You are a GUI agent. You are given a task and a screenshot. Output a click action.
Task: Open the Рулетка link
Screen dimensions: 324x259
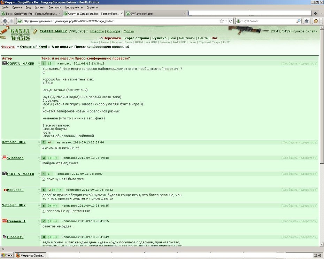click(159, 38)
